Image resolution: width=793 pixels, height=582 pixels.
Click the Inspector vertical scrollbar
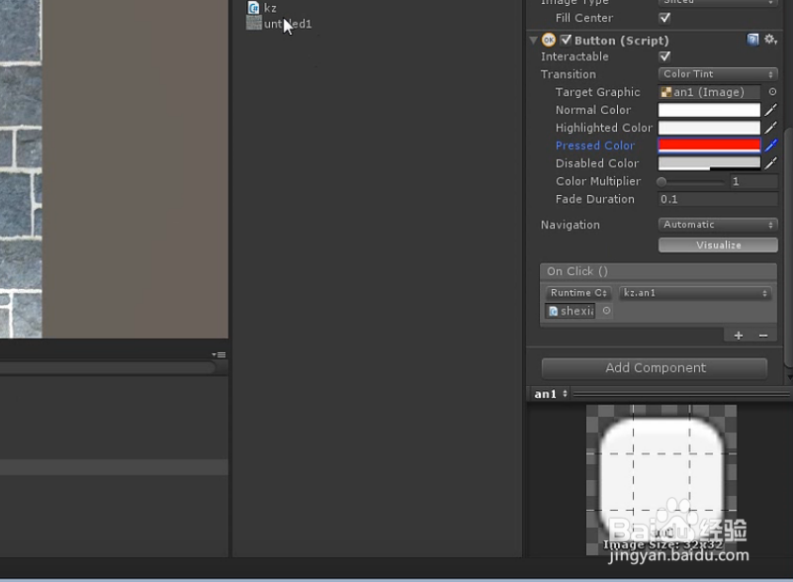coord(788,248)
